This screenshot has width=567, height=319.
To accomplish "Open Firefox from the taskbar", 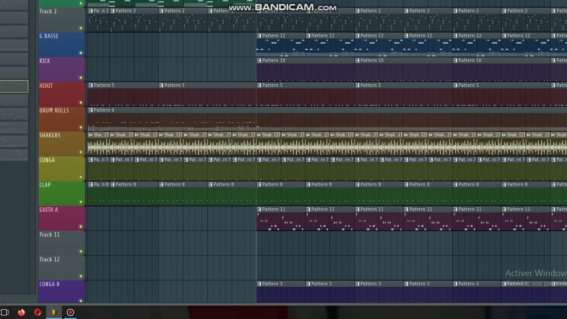I will click(21, 312).
